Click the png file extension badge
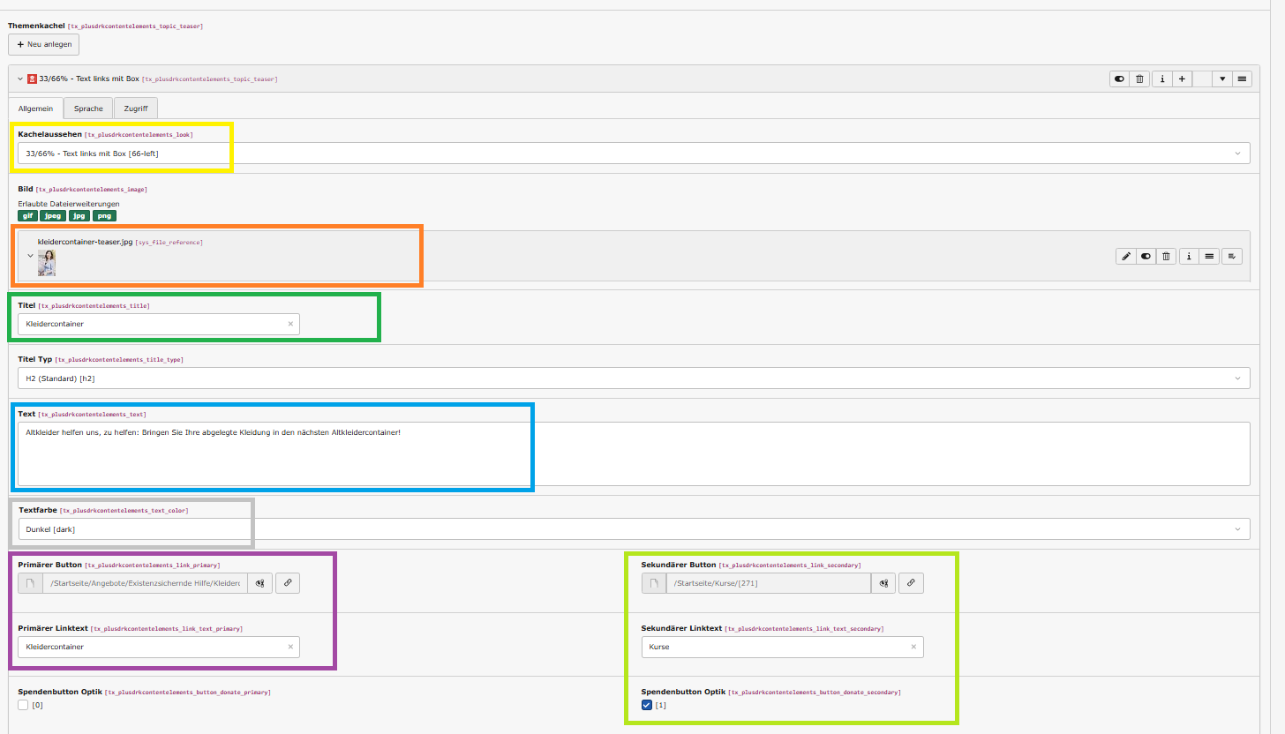The image size is (1285, 734). 104,215
